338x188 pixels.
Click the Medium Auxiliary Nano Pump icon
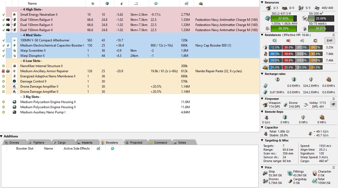tap(14, 112)
